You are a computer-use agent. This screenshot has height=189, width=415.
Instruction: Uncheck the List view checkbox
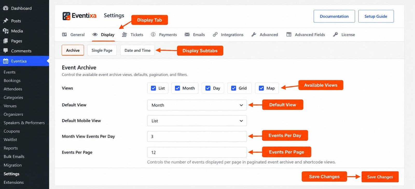coord(153,88)
